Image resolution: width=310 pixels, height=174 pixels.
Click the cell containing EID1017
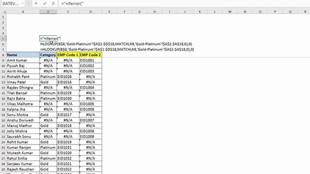point(68,115)
